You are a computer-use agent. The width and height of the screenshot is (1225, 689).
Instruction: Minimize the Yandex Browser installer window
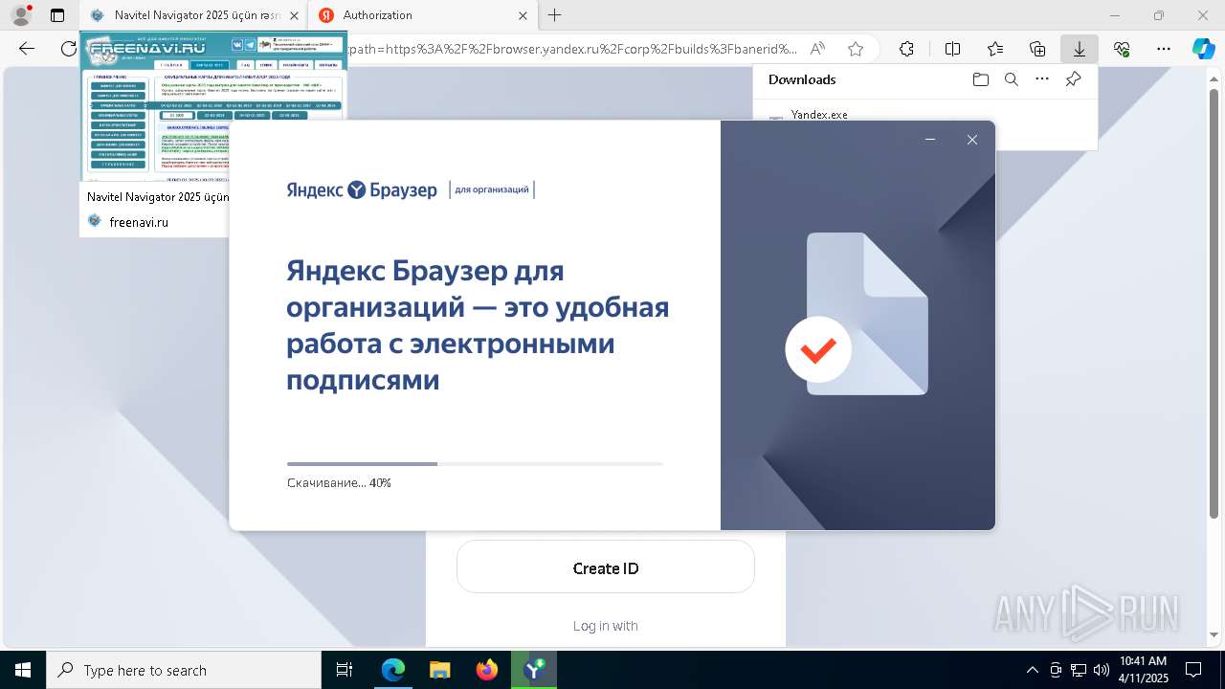(x=929, y=140)
